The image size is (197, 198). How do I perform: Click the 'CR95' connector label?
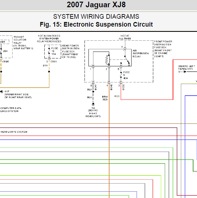click(6, 62)
